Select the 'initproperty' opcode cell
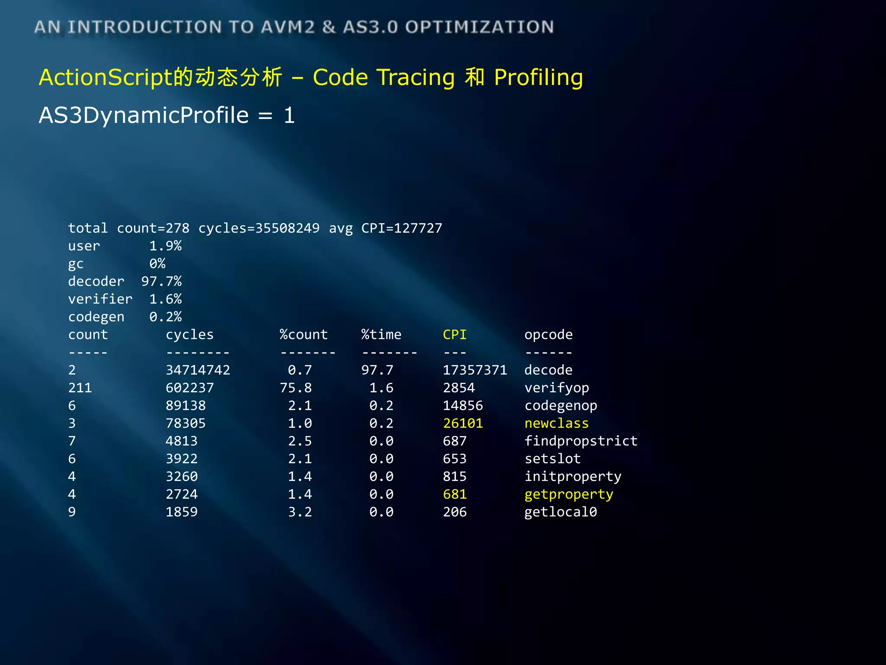This screenshot has width=886, height=665. click(x=573, y=477)
